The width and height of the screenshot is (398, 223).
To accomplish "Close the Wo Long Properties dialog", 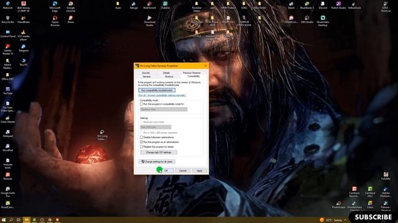I will [x=205, y=66].
